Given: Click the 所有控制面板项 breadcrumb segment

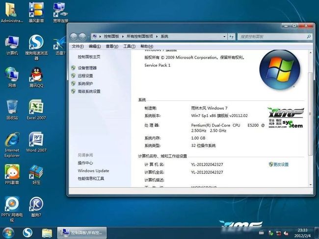Looking at the screenshot, I should 140,37.
